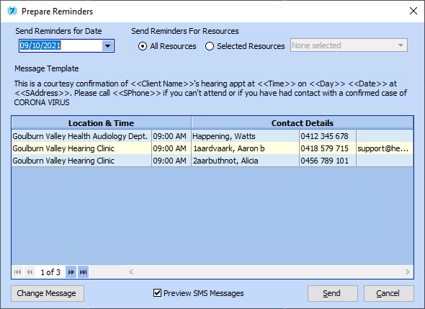Select the Happening, Watts name cell
This screenshot has width=425, height=309.
[246, 136]
